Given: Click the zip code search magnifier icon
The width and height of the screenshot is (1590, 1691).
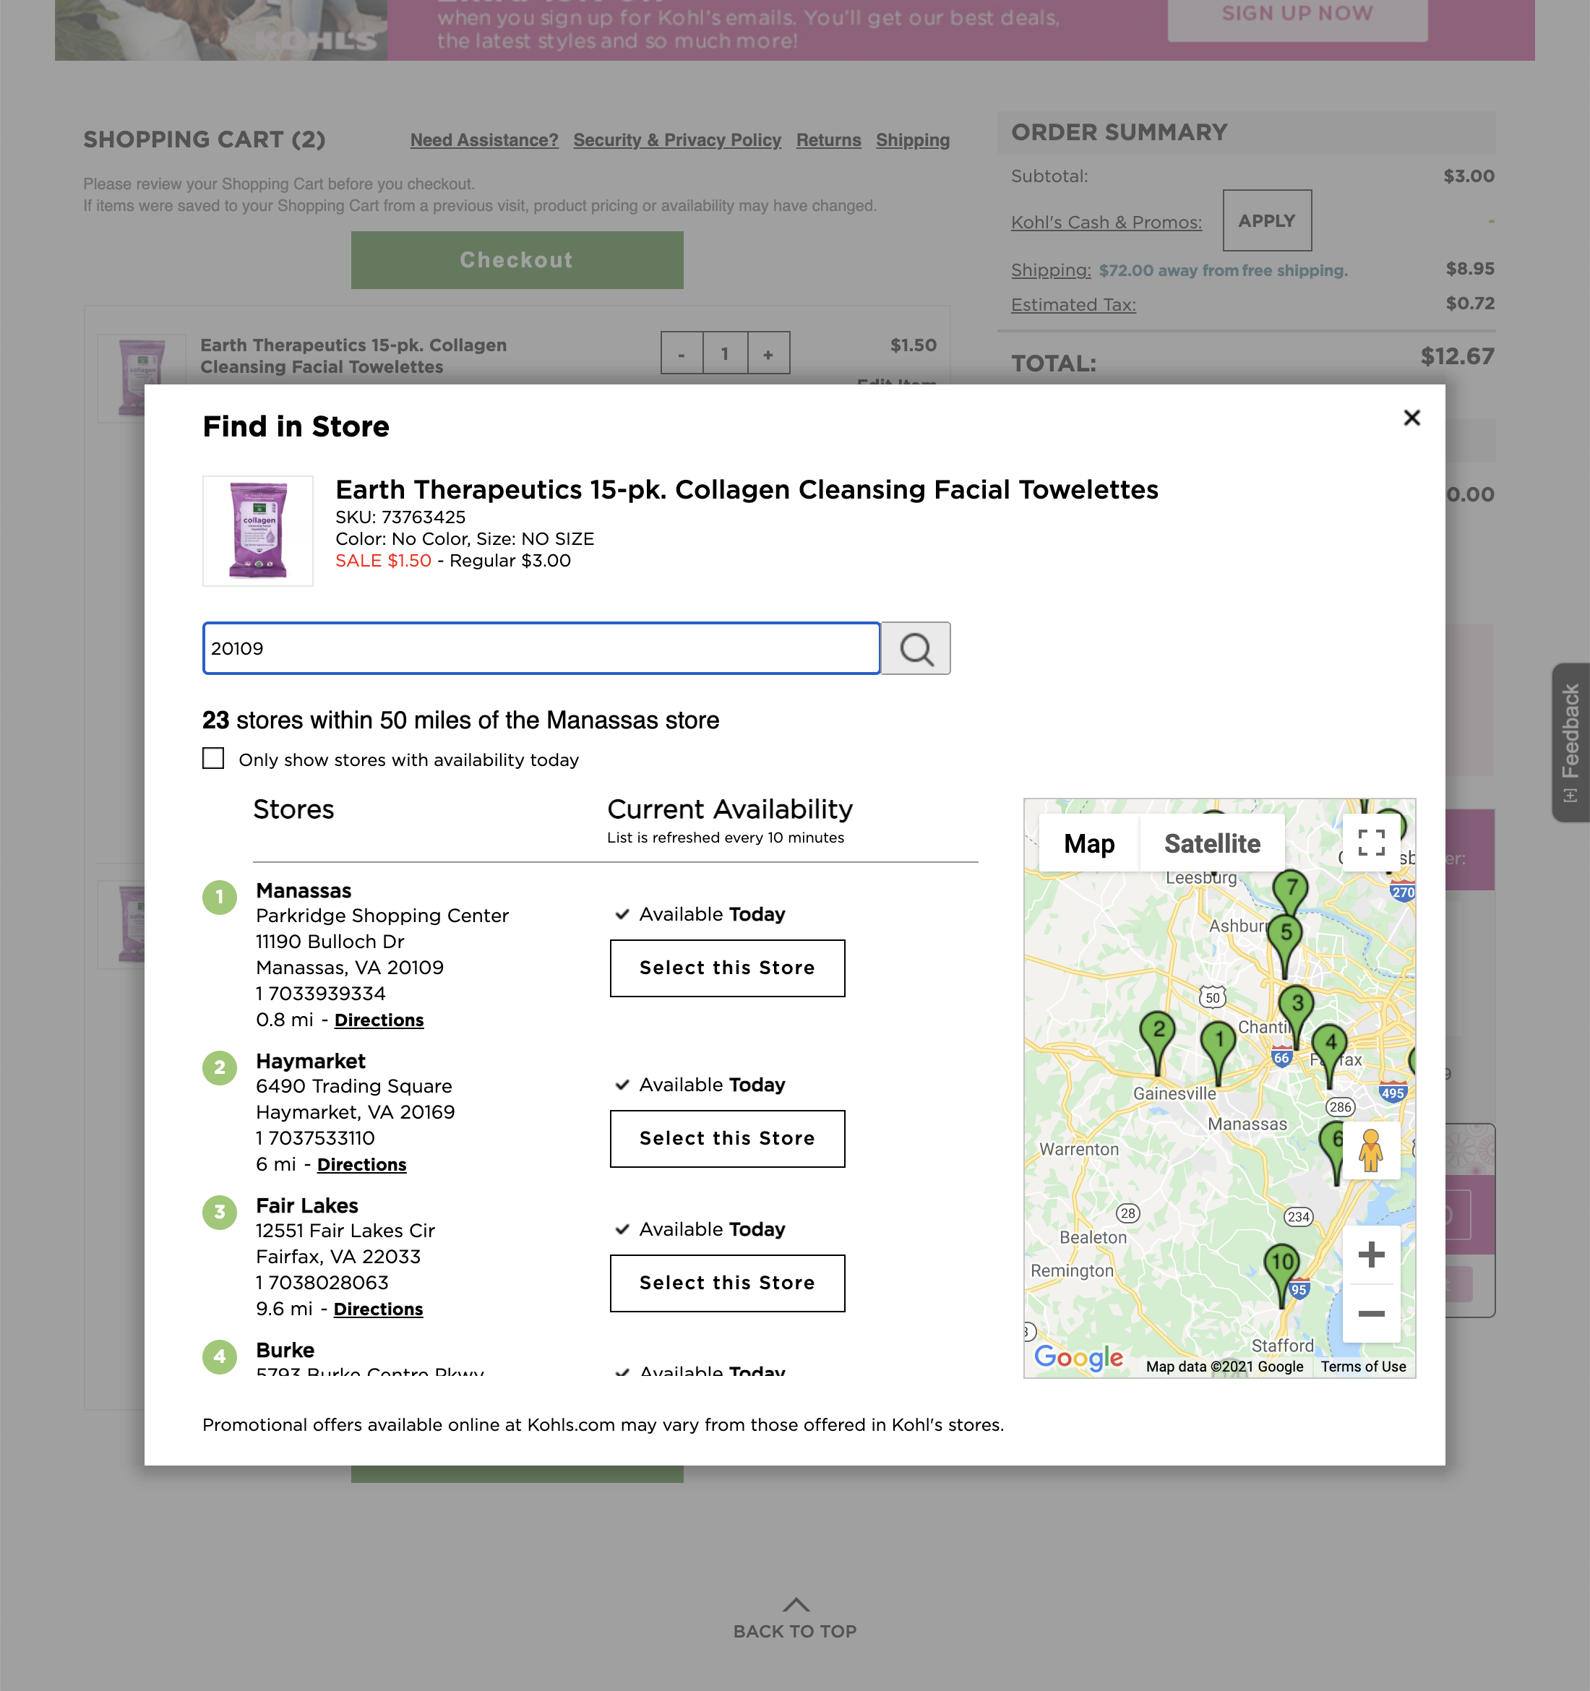Looking at the screenshot, I should 916,649.
